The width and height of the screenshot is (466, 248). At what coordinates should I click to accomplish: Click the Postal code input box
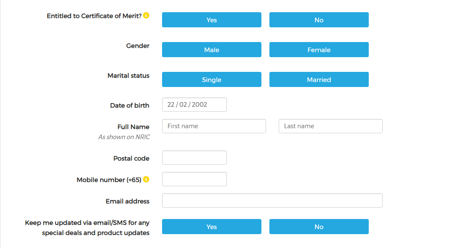(194, 158)
